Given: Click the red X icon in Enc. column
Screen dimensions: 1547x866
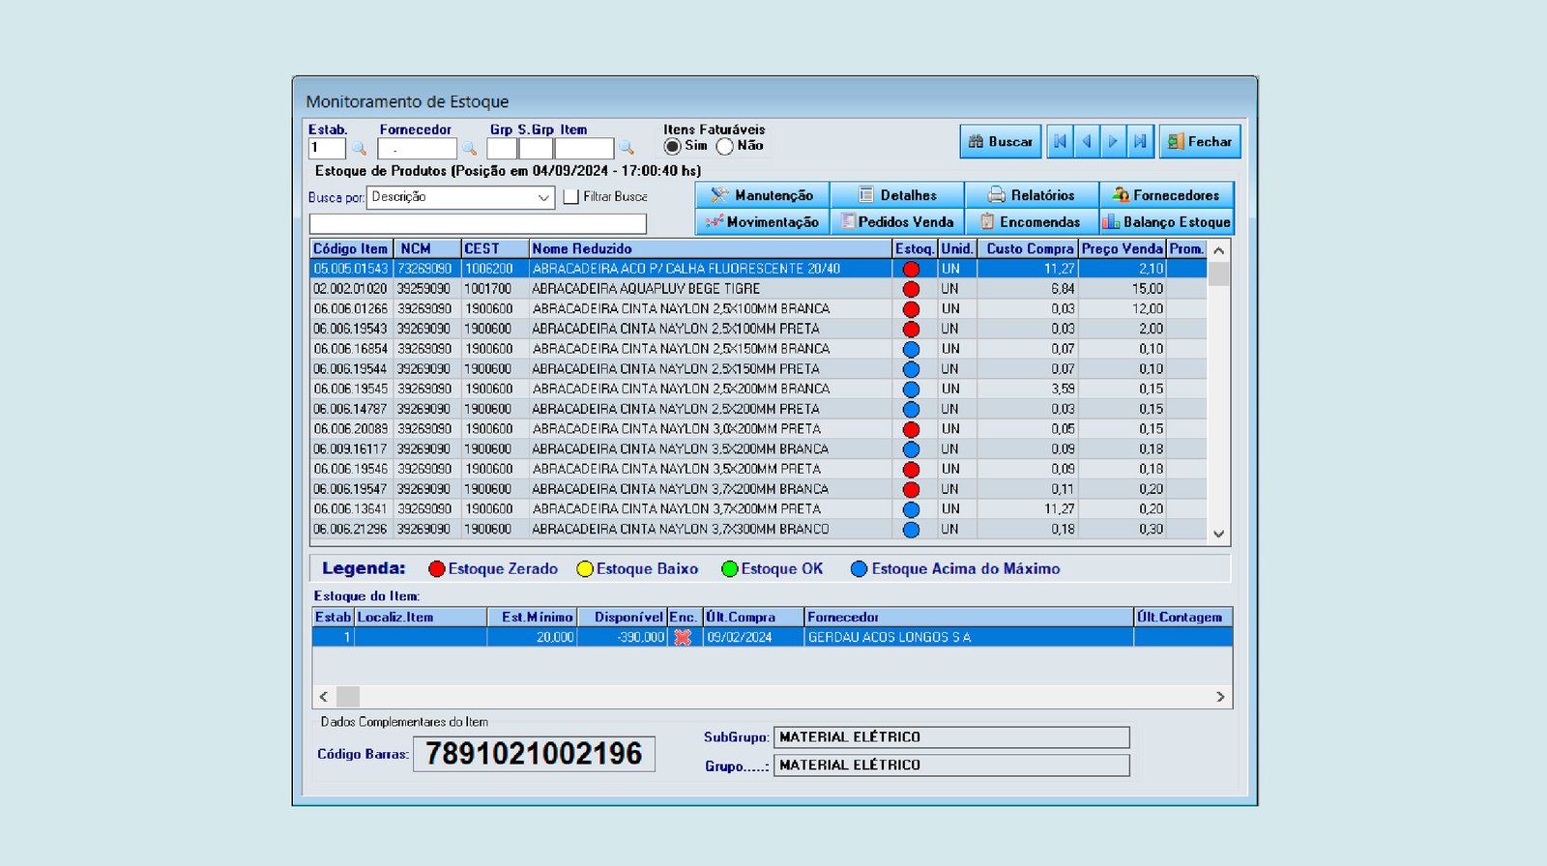Looking at the screenshot, I should pyautogui.click(x=683, y=637).
